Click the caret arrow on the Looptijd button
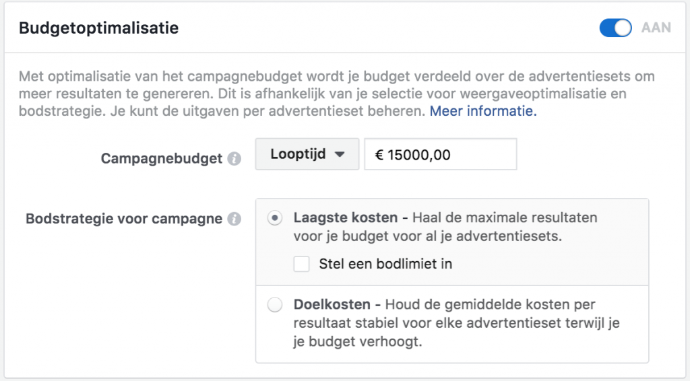Viewport: 690px width, 381px height. coord(340,155)
